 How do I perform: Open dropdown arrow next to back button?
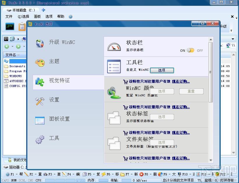coord(12,46)
